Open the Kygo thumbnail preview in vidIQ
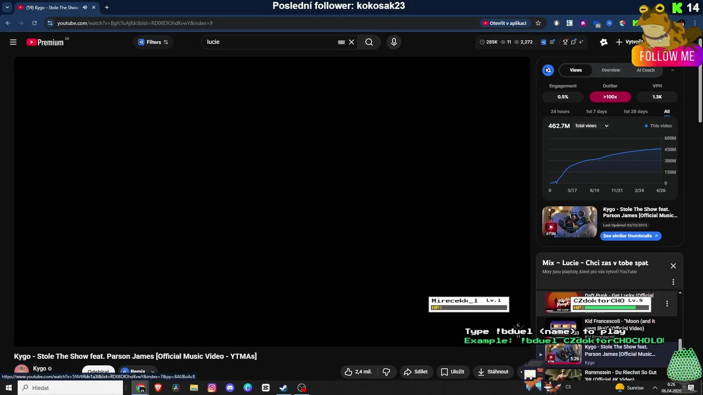 point(570,222)
